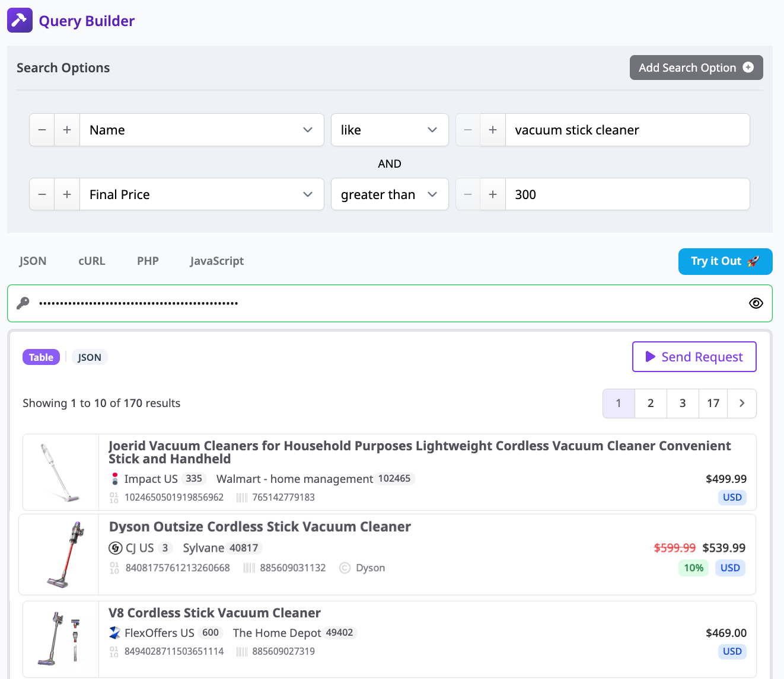Click binary ID icon beside 8494028711503651114
784x679 pixels.
coord(114,651)
